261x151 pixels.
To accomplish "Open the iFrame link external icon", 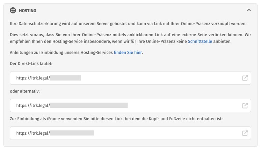I will (x=245, y=133).
